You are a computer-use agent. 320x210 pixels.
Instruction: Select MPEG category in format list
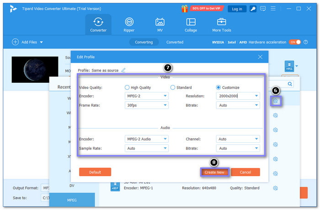72,200
